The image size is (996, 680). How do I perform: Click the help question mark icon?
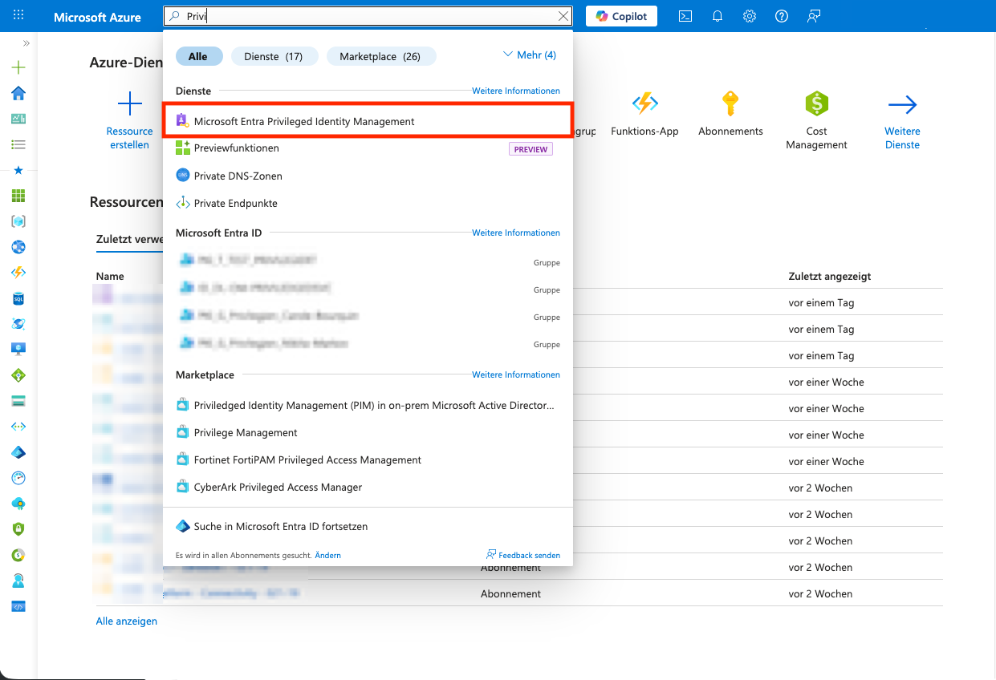click(782, 16)
